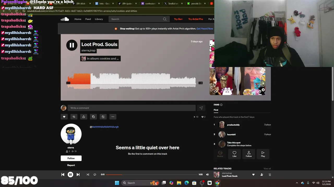Open Try Artist Pro link
The image size is (334, 187).
click(x=195, y=19)
